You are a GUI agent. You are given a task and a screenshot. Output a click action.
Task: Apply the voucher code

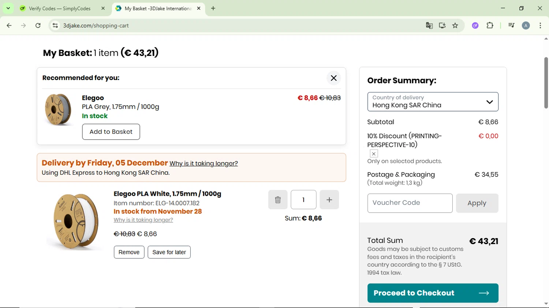(x=477, y=203)
